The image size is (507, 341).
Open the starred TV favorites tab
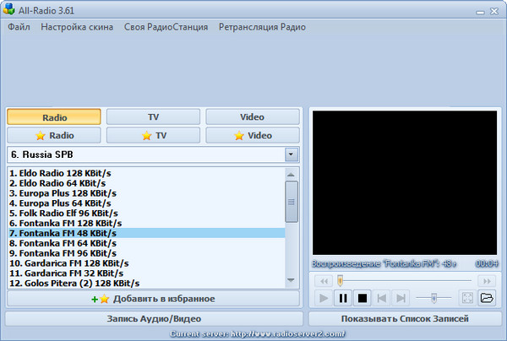(x=153, y=135)
